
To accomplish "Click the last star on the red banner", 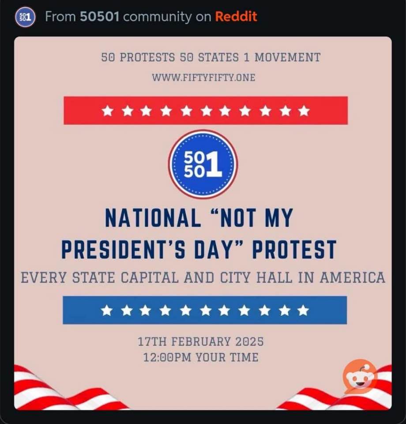I will tap(304, 110).
